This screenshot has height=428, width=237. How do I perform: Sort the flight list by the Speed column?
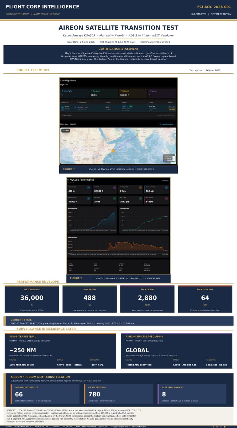(108, 102)
